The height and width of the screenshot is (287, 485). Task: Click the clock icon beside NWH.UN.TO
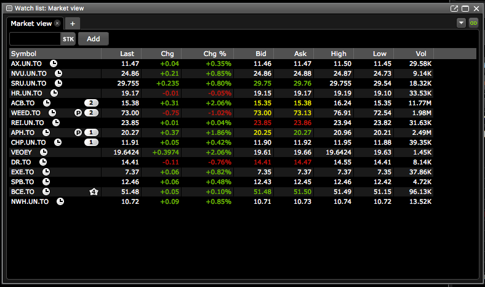(60, 201)
